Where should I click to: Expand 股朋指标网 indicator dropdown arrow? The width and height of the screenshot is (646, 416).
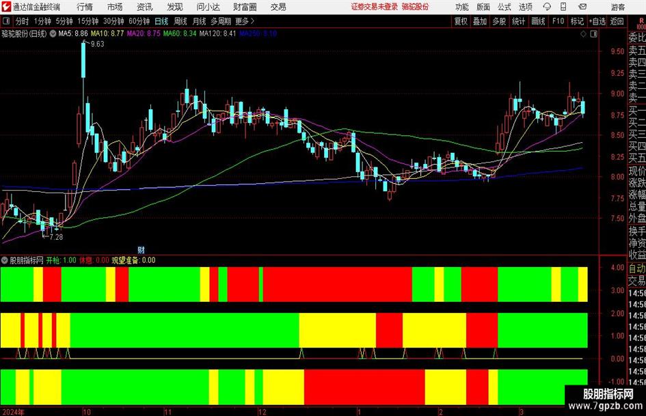tap(5, 260)
